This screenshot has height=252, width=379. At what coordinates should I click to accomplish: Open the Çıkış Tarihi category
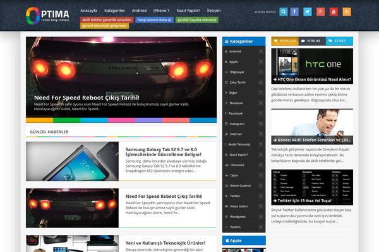coord(244,83)
